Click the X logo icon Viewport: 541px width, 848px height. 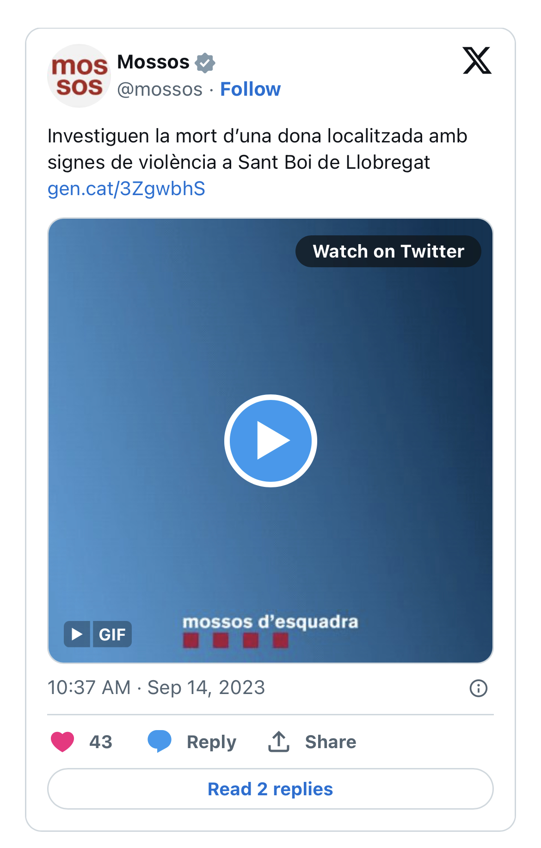[x=477, y=61]
